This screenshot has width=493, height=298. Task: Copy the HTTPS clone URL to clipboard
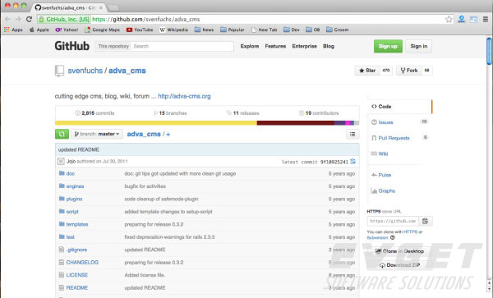click(426, 221)
